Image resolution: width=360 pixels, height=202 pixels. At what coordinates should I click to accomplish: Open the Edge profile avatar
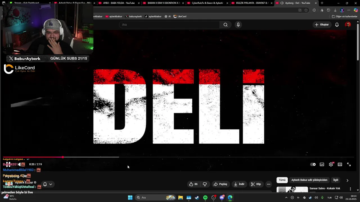pos(342,10)
